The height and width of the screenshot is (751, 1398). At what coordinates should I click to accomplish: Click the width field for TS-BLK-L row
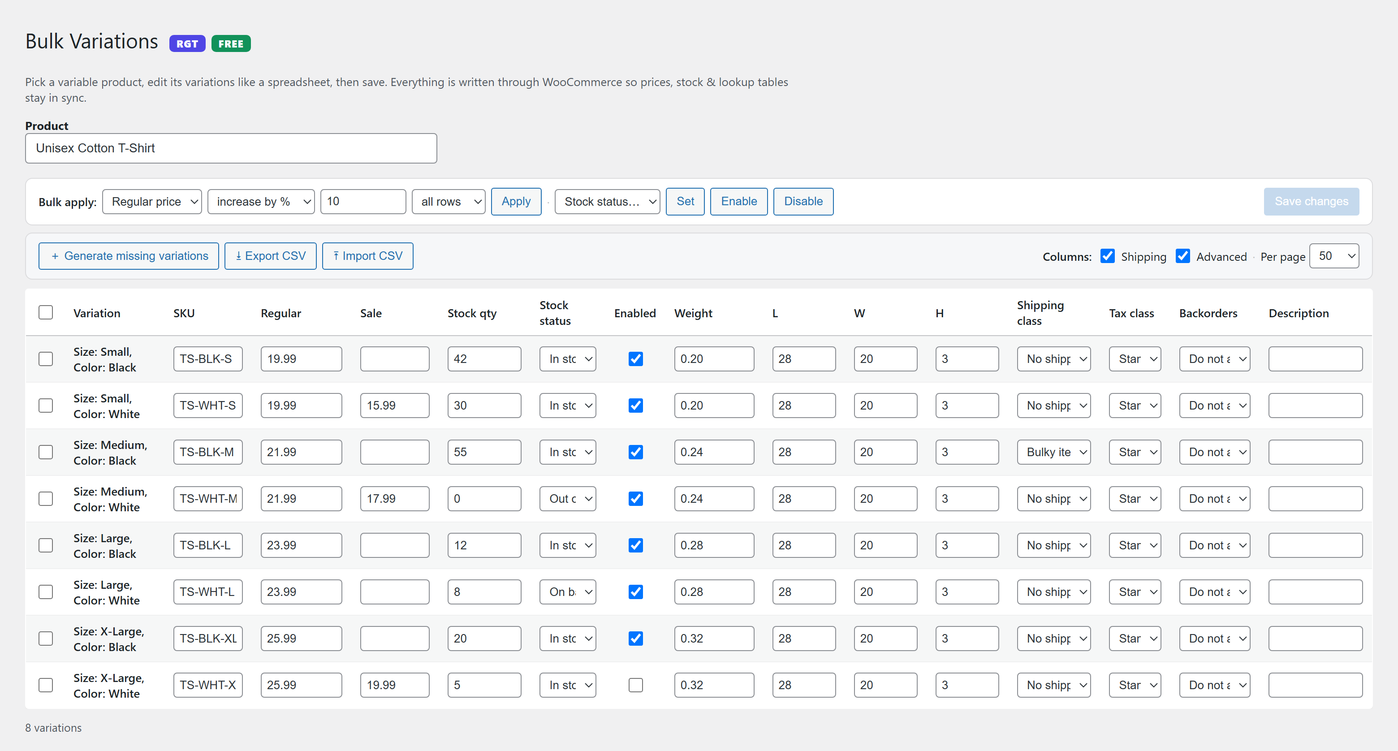[885, 545]
